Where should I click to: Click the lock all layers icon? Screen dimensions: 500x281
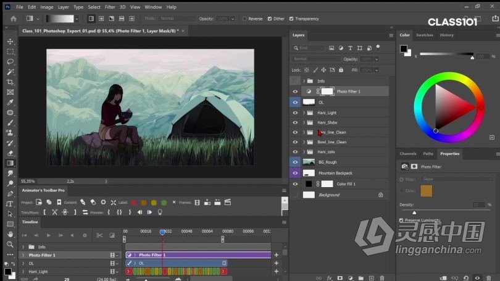[x=341, y=70]
